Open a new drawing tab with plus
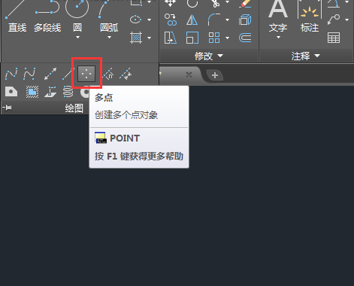The width and height of the screenshot is (354, 286). (x=215, y=75)
